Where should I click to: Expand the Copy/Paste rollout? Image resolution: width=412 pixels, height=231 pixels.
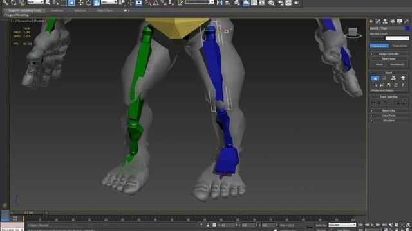pyautogui.click(x=389, y=116)
